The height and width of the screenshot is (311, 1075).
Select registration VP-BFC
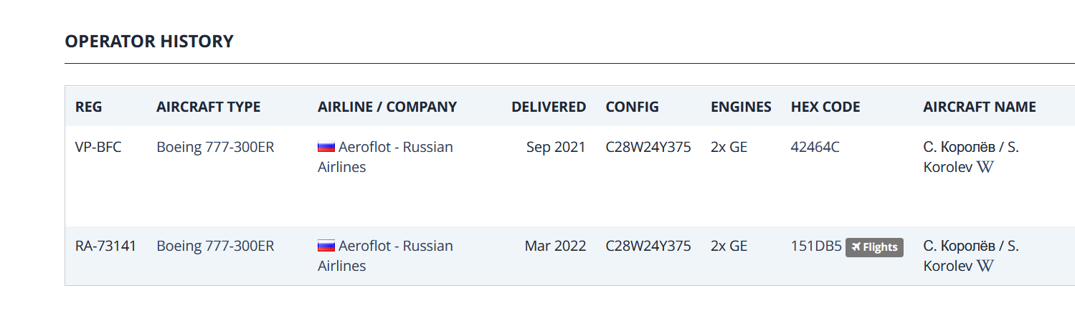click(98, 148)
